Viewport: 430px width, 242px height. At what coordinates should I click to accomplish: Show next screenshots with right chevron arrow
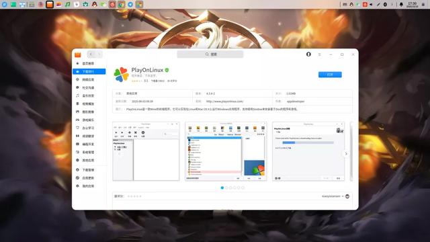pyautogui.click(x=346, y=154)
